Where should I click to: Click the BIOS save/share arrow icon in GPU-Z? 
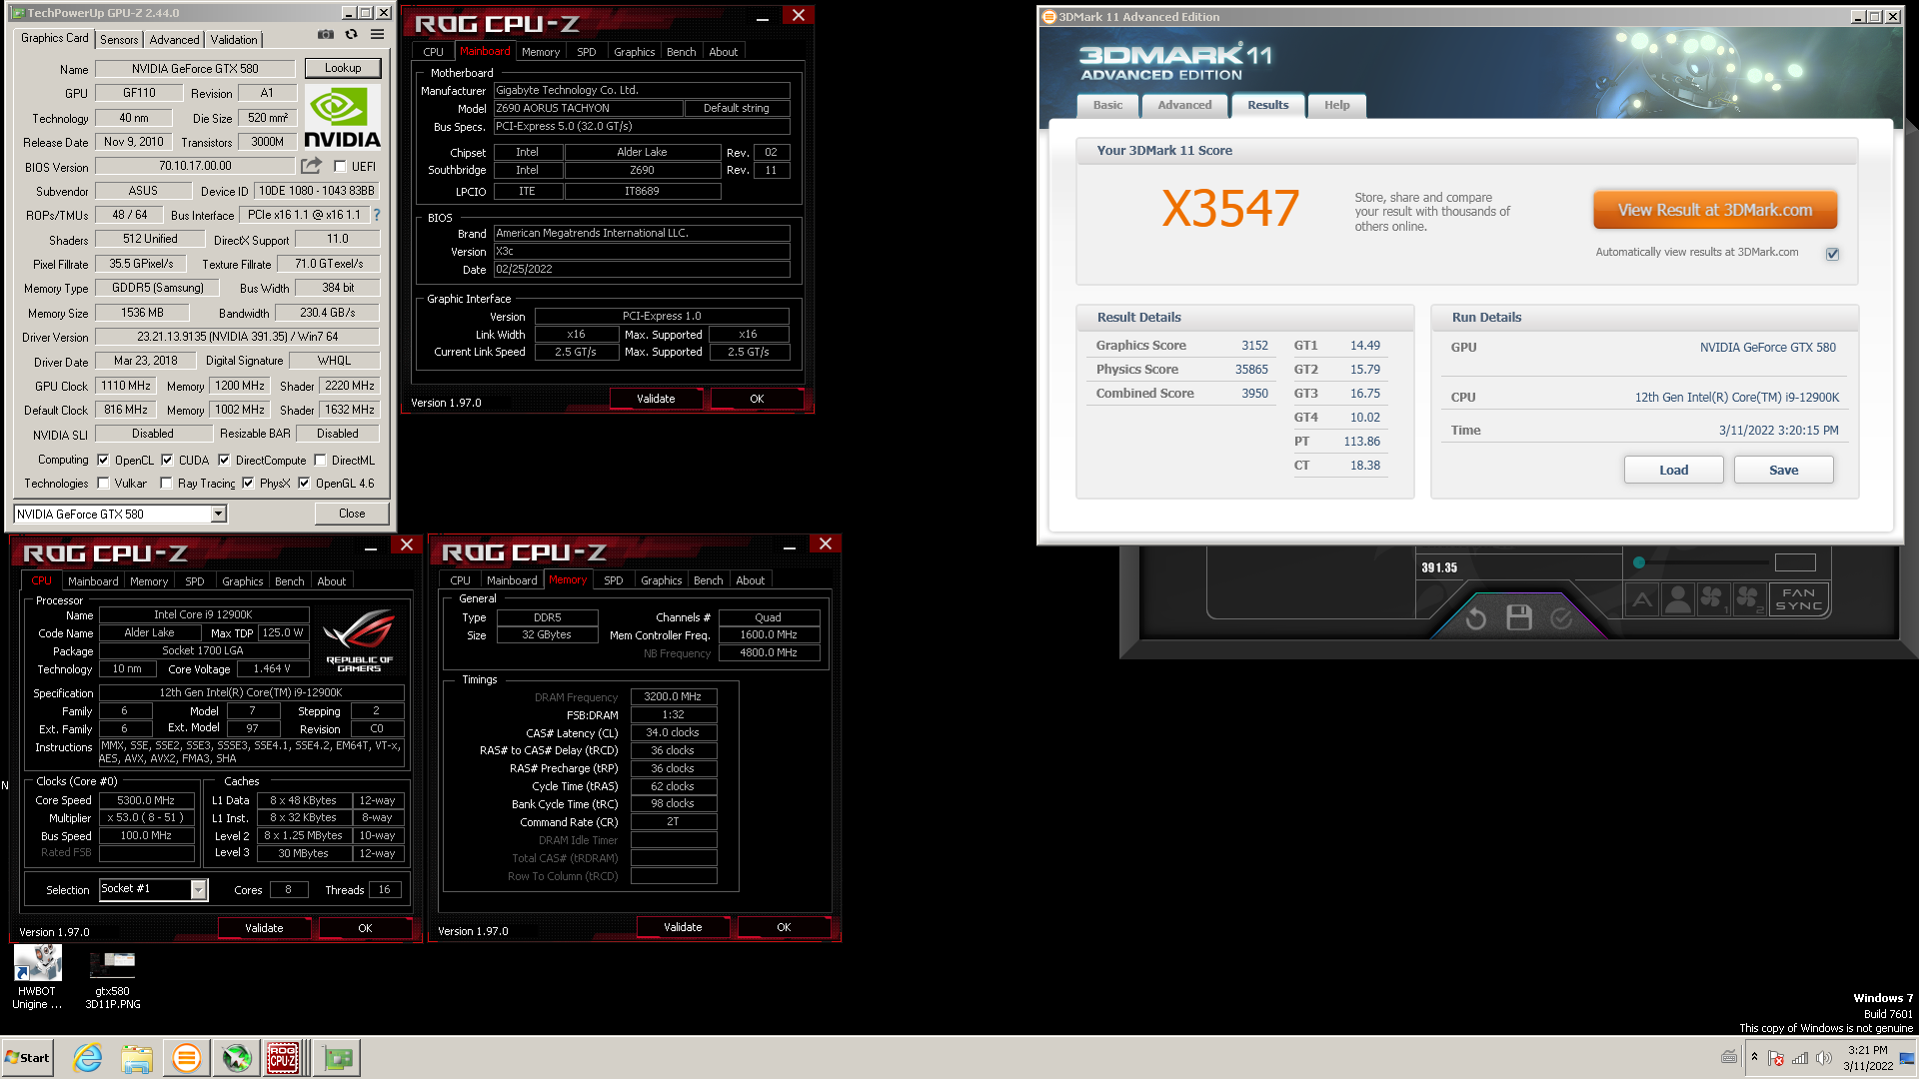point(312,166)
